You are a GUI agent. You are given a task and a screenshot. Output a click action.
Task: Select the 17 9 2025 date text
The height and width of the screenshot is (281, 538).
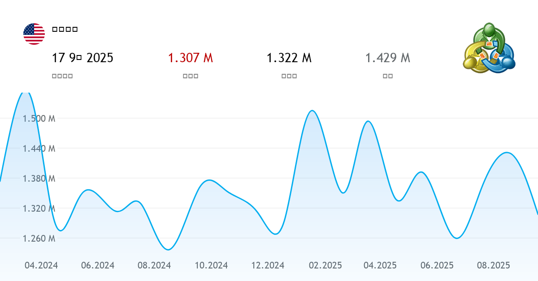pyautogui.click(x=82, y=58)
